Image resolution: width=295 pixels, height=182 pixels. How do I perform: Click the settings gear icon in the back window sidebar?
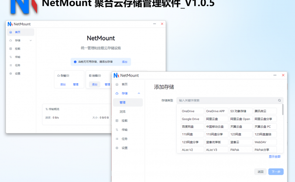[x=11, y=74]
